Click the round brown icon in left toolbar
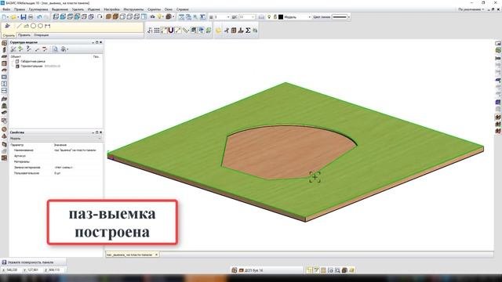Viewport: 502px width, 282px height. pyautogui.click(x=4, y=129)
